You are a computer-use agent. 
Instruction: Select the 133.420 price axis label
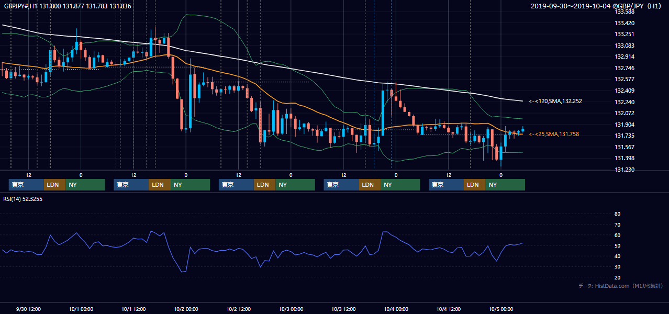625,23
